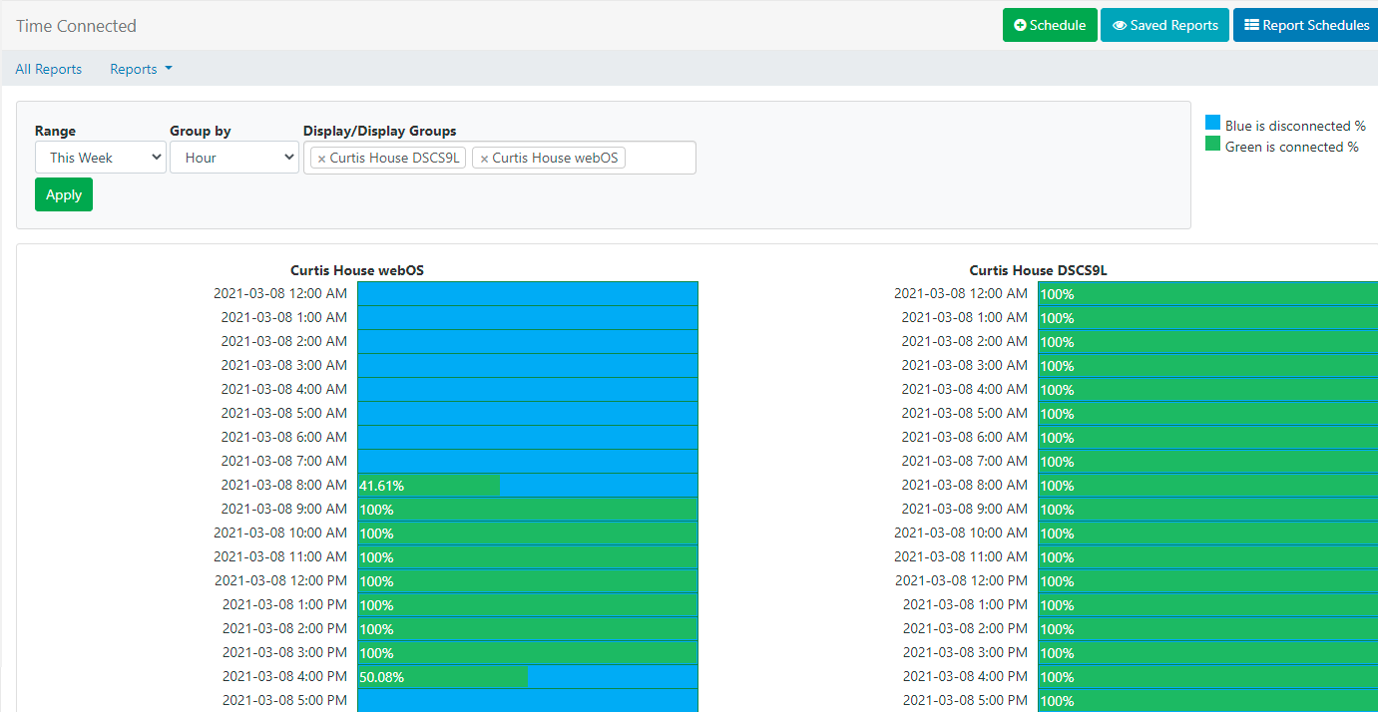Click the list icon on Report Schedules
Screen dimensions: 1378x712
pyautogui.click(x=1251, y=26)
